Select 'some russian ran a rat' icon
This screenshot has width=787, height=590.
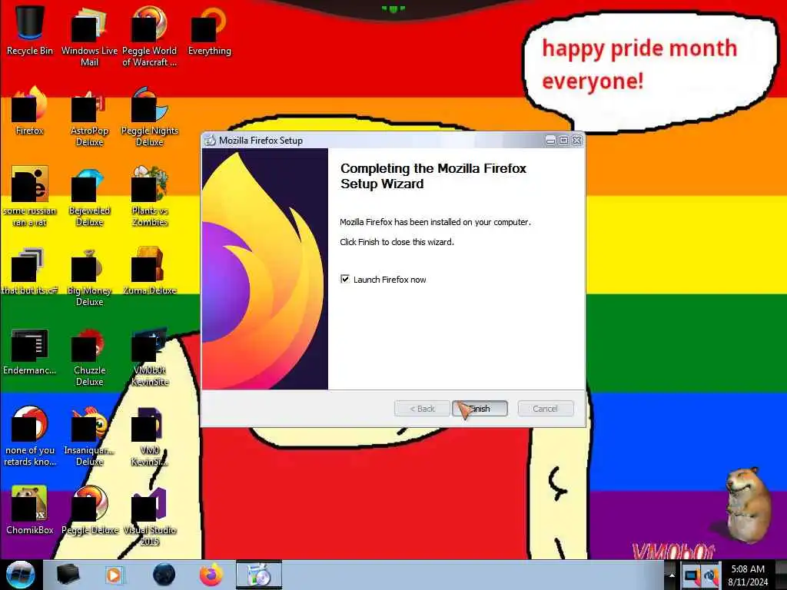click(x=30, y=197)
